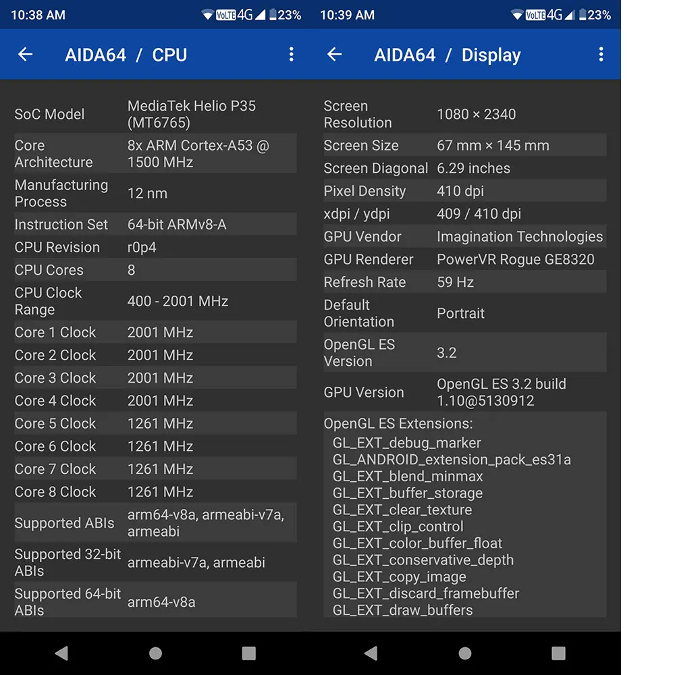Select Refresh Rate 59 Hz value
The width and height of the screenshot is (675, 675).
point(455,282)
